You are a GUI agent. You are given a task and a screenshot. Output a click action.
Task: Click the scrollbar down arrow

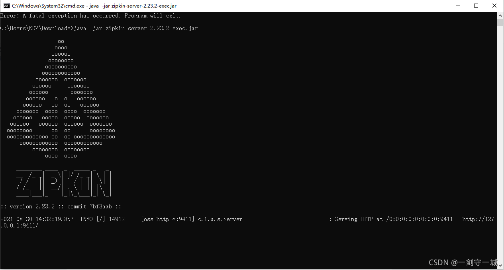click(500, 265)
